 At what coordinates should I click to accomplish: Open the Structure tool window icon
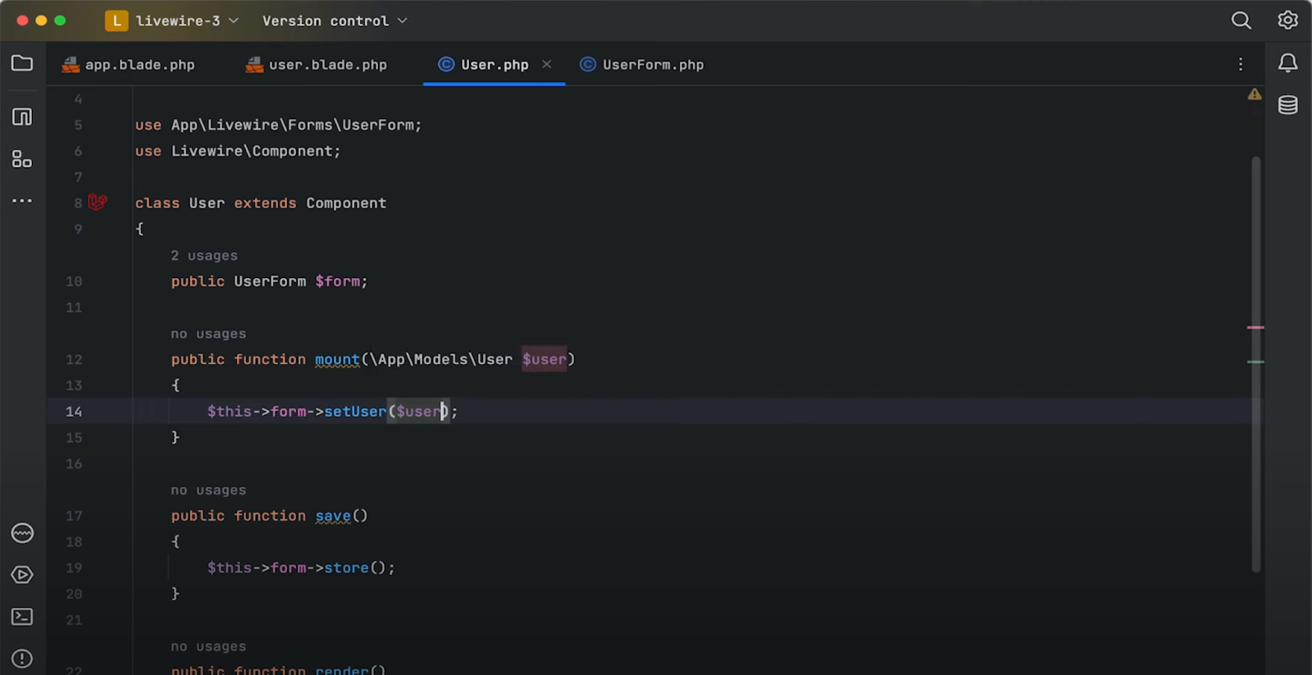[x=22, y=116]
